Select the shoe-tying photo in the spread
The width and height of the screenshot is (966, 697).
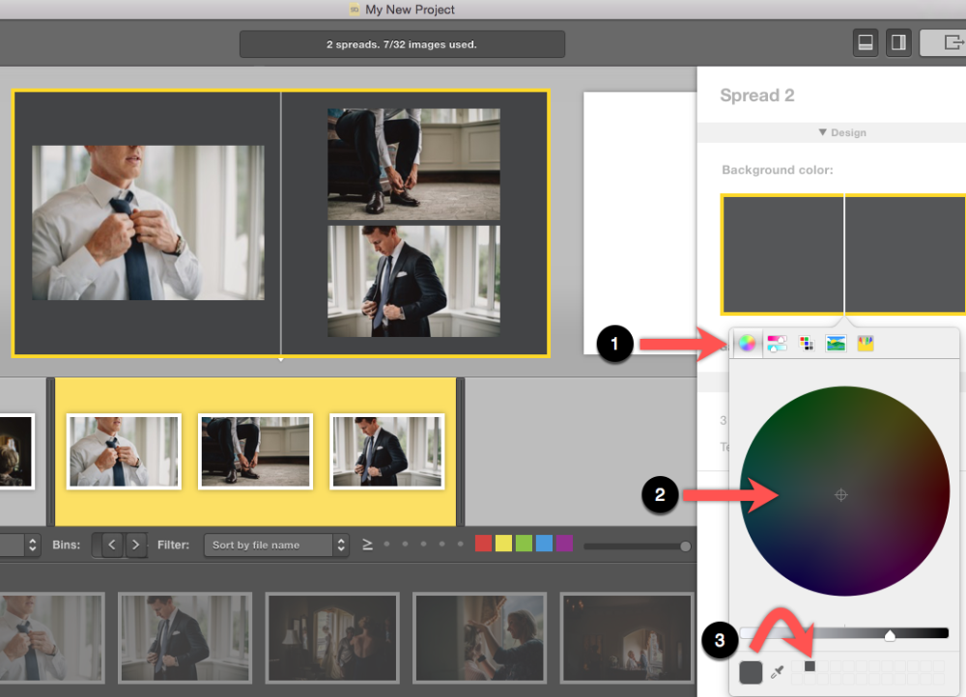point(413,164)
